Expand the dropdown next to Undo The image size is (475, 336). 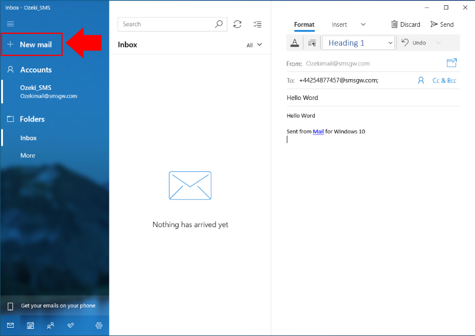(438, 43)
